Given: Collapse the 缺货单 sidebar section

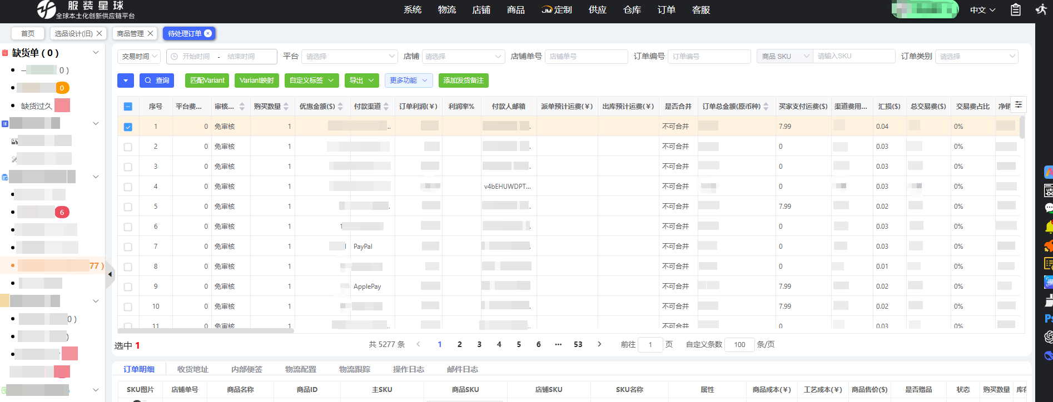Looking at the screenshot, I should tap(96, 52).
